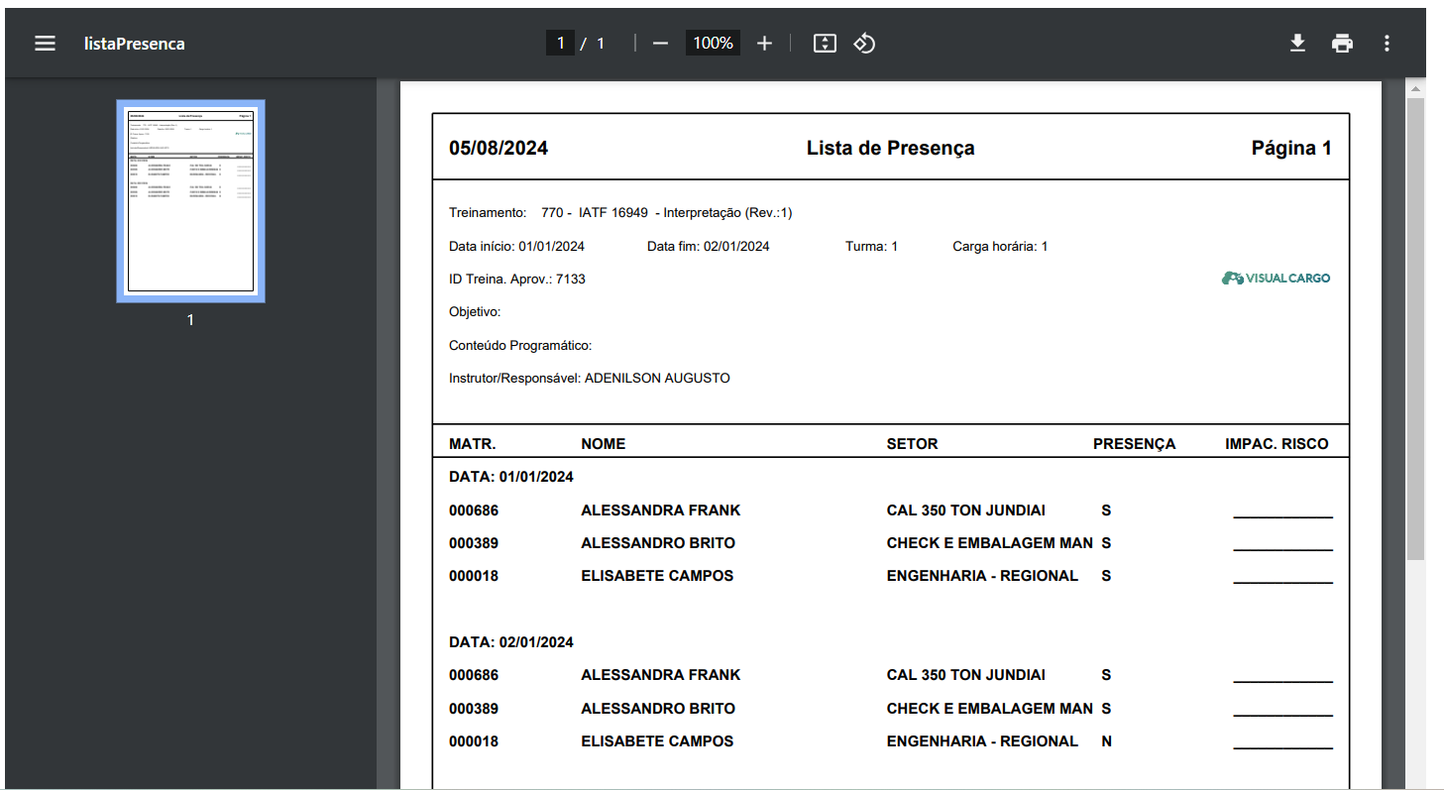Click 'Data início: 01/01/2024' text
Screen dimensions: 1444x790
pos(516,246)
